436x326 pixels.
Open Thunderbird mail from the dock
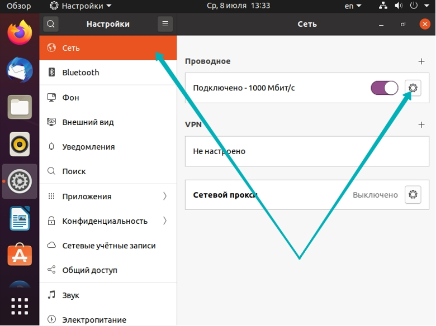point(20,70)
